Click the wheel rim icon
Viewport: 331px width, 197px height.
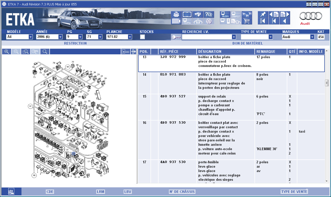(209, 21)
